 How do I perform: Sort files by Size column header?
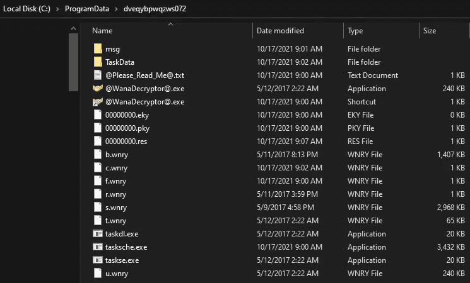coord(430,31)
